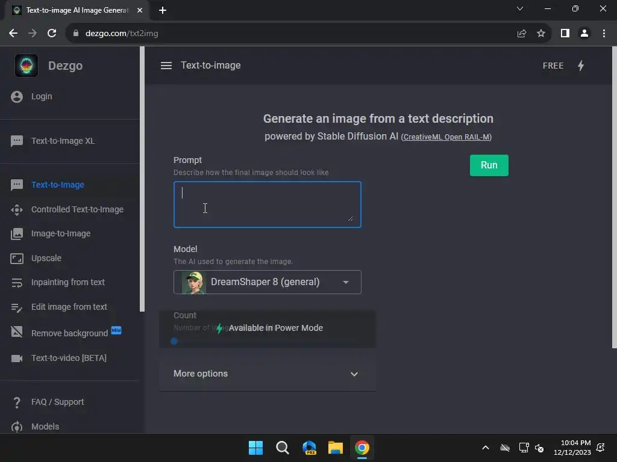Click the main page vertical scrollbar
The width and height of the screenshot is (617, 462).
coord(614,197)
